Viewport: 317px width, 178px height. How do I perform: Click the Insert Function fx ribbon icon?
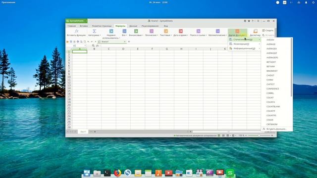76,31
